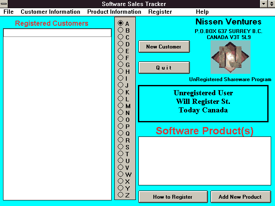Open the window system control menu box
The image size is (275, 206).
[4, 4]
